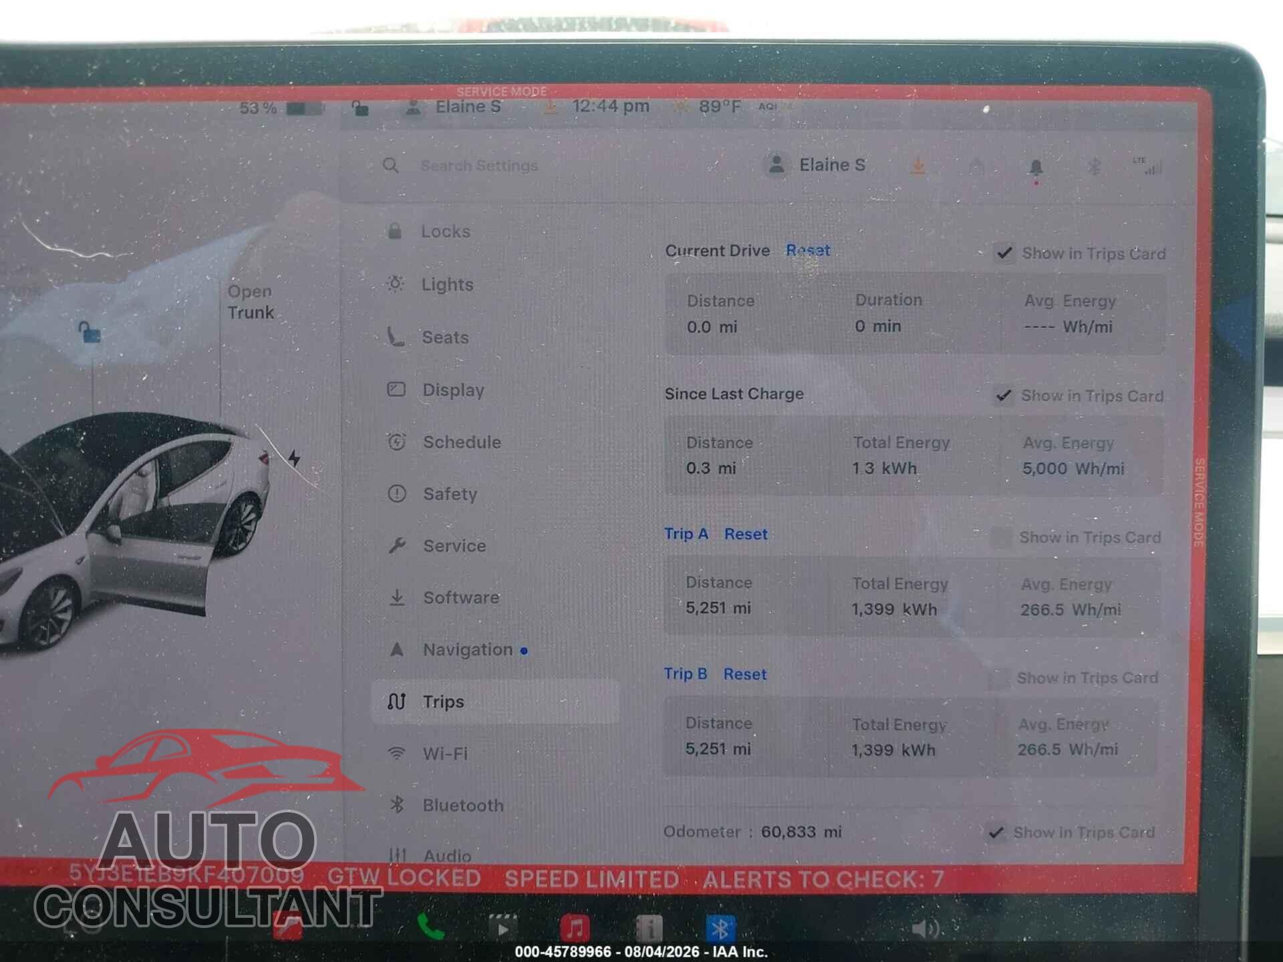Toggle Since Last Charge Show in Trips Card
The width and height of the screenshot is (1283, 962).
[1003, 395]
